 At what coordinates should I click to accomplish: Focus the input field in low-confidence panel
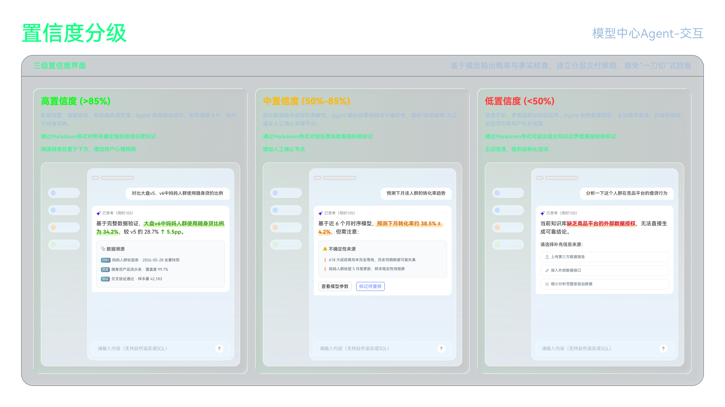[x=605, y=349]
